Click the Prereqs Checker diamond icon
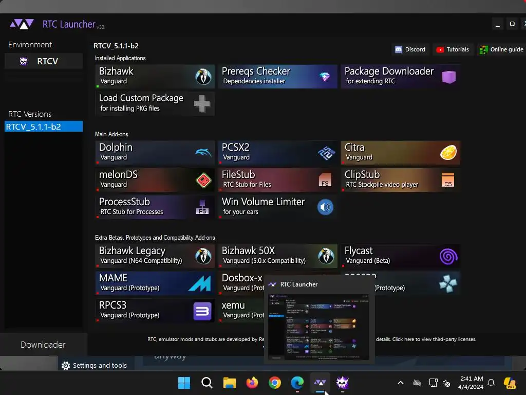 (x=325, y=77)
